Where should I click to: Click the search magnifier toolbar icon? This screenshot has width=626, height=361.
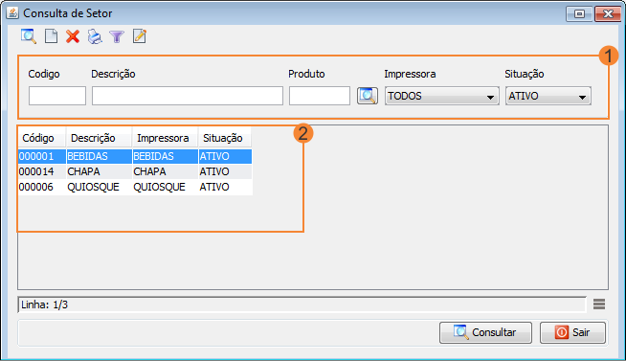coord(29,36)
